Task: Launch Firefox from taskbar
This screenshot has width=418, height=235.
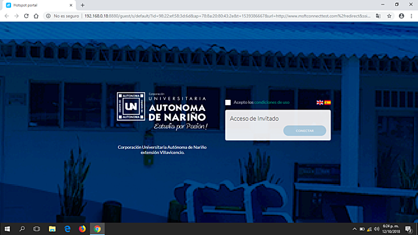Action: click(x=82, y=229)
